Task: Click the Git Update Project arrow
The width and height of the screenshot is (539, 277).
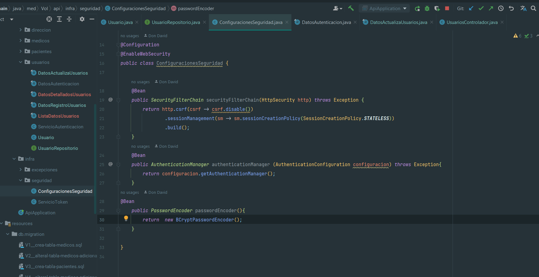Action: pyautogui.click(x=471, y=8)
